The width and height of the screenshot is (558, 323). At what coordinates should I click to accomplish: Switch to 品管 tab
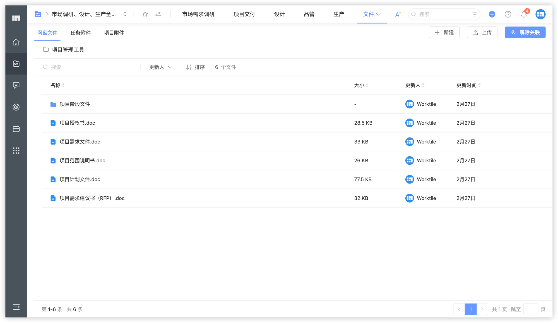pyautogui.click(x=309, y=14)
